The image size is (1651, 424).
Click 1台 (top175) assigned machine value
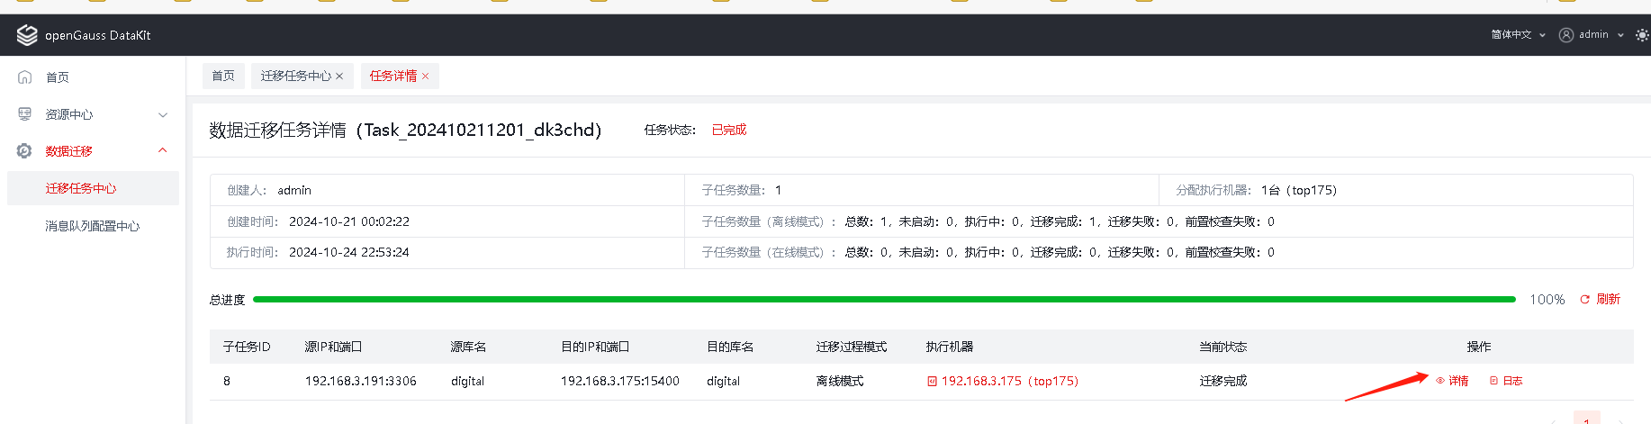[x=1299, y=190]
